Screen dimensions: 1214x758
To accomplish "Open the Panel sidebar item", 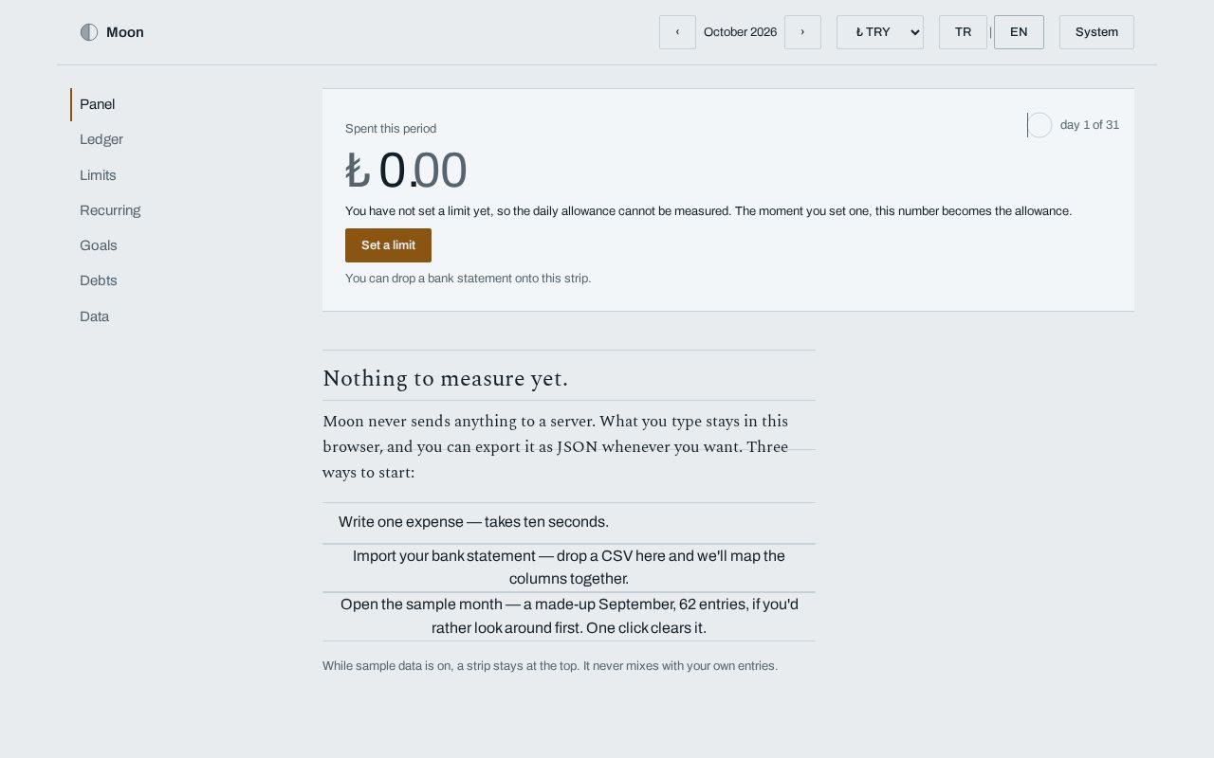I will [x=98, y=104].
